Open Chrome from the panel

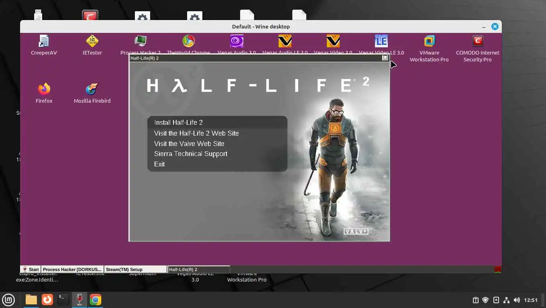coord(96,300)
